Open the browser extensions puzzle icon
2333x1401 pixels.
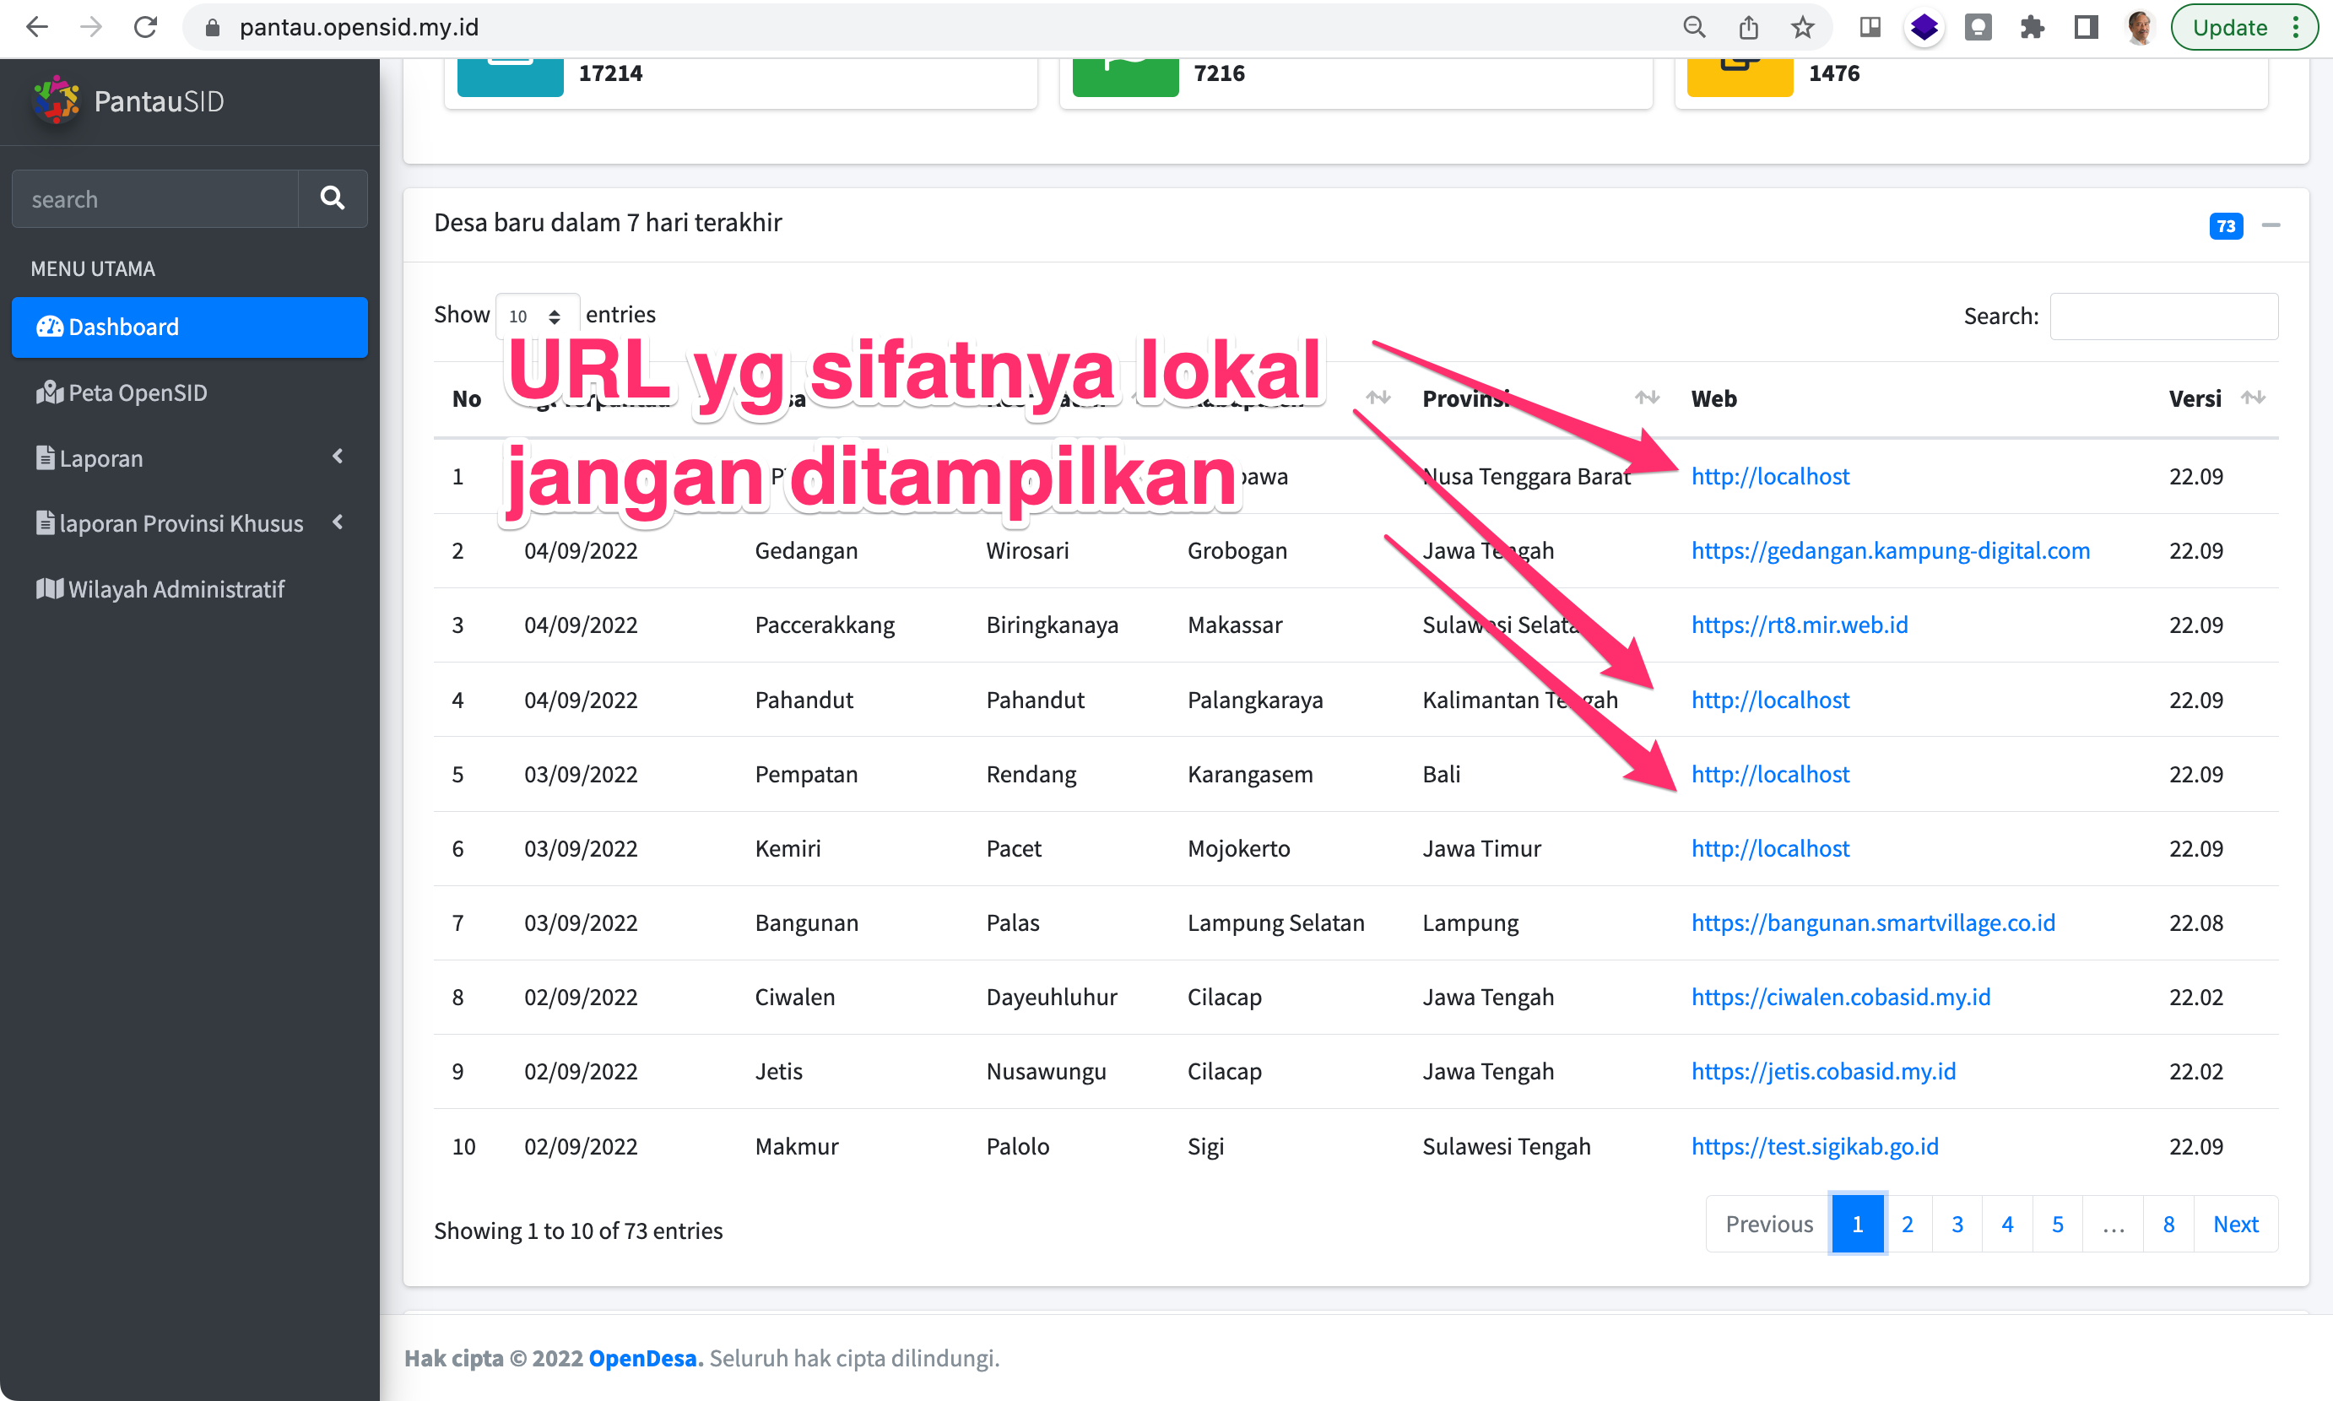click(x=2032, y=27)
